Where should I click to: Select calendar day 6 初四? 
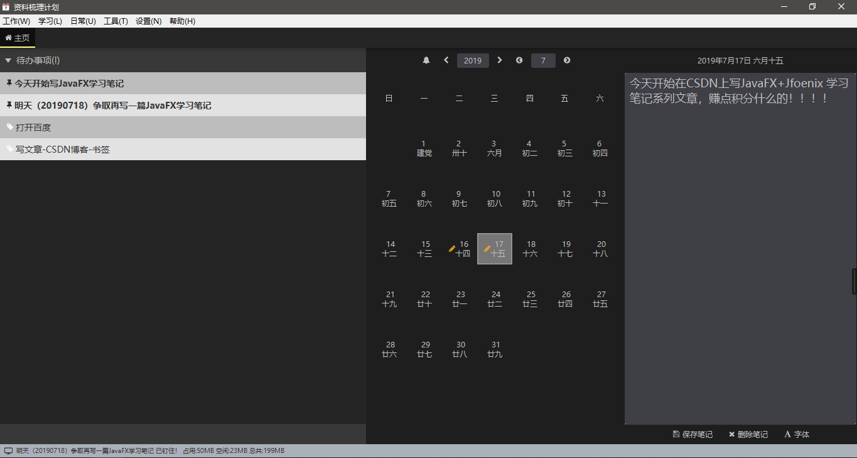tap(600, 148)
